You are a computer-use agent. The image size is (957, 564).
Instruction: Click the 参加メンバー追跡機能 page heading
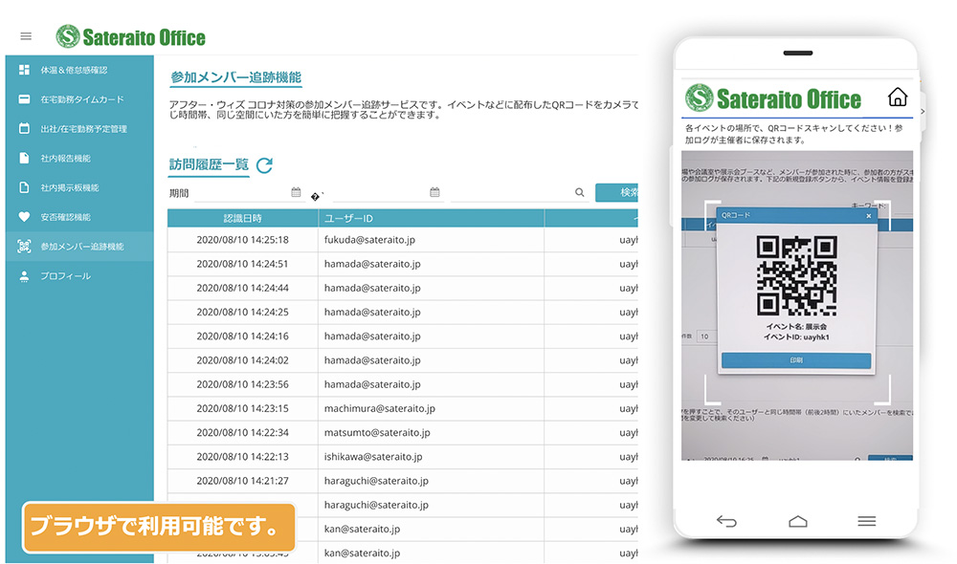[x=235, y=77]
